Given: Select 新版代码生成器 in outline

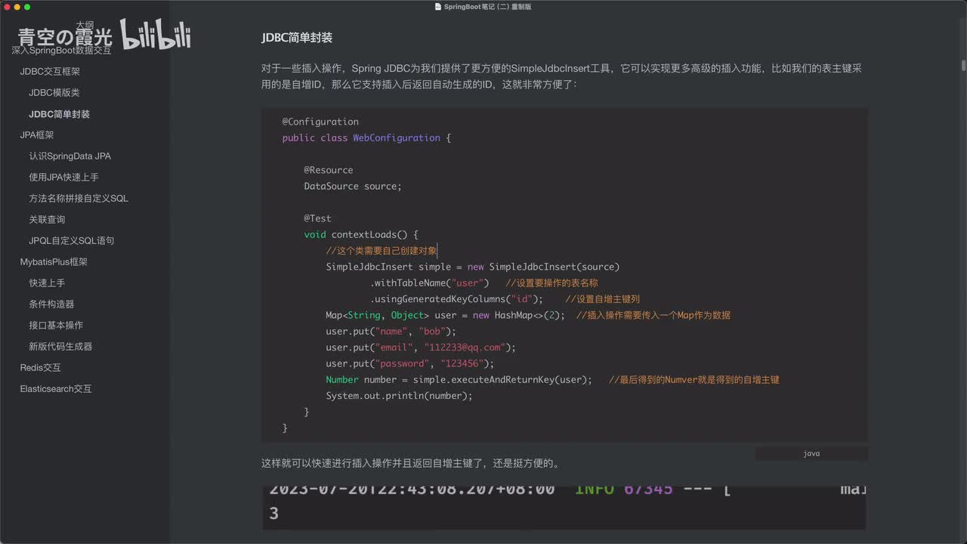Looking at the screenshot, I should pyautogui.click(x=61, y=347).
